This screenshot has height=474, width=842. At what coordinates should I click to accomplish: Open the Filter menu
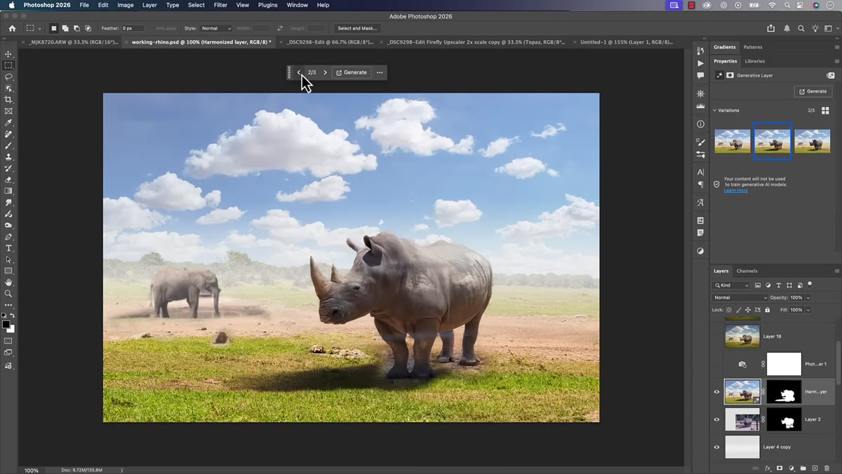(220, 5)
